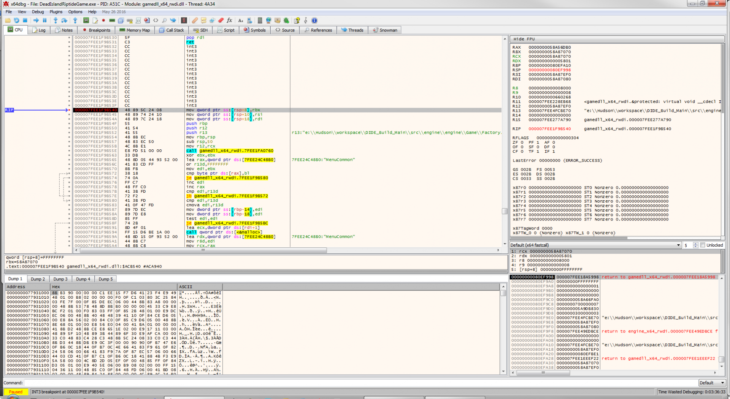
Task: Restart debugging with the Restart icon
Action: click(16, 21)
